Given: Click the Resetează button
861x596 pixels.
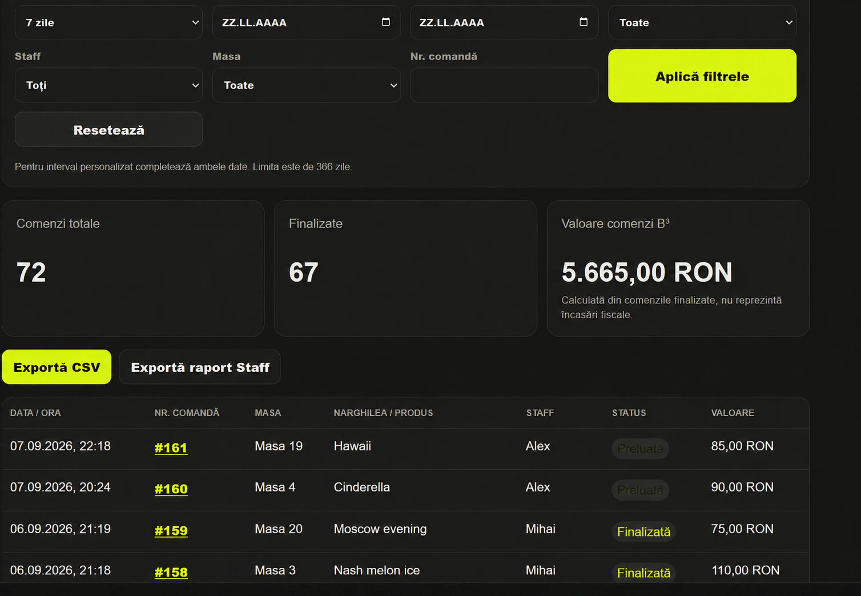Looking at the screenshot, I should click(x=108, y=130).
